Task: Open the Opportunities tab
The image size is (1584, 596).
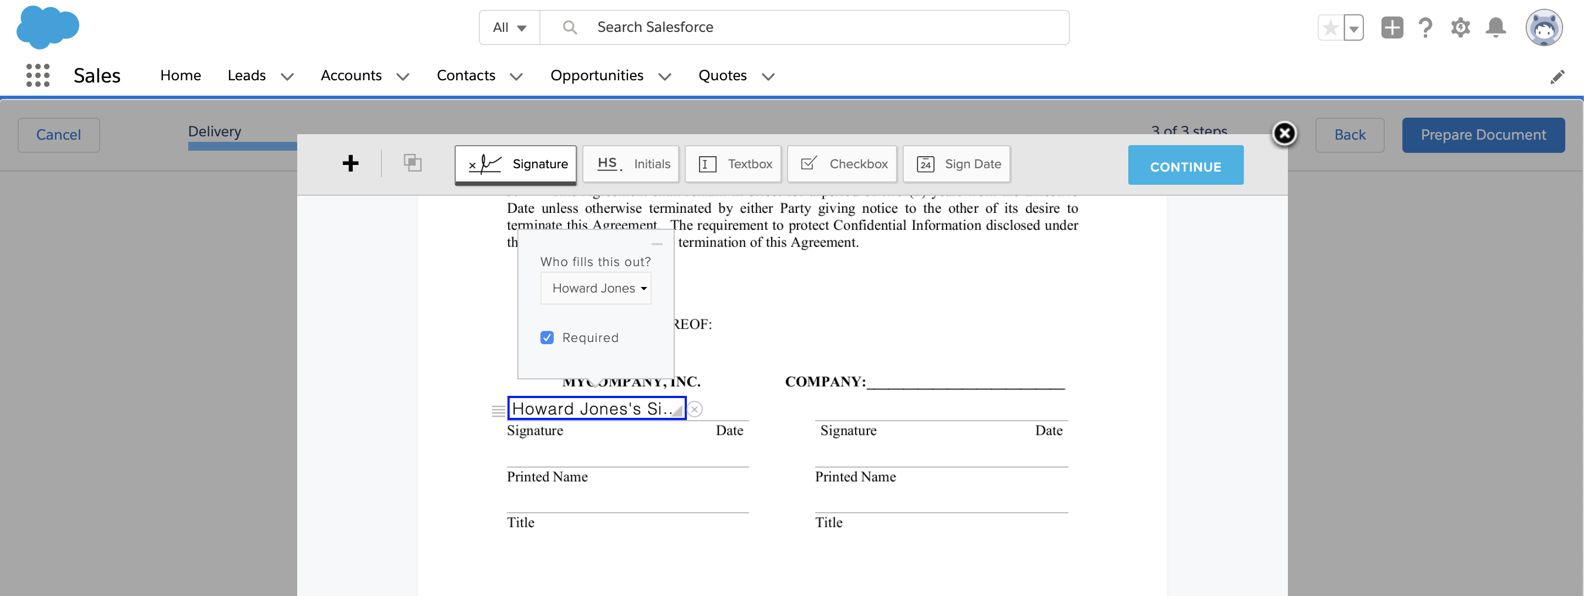Action: (596, 75)
